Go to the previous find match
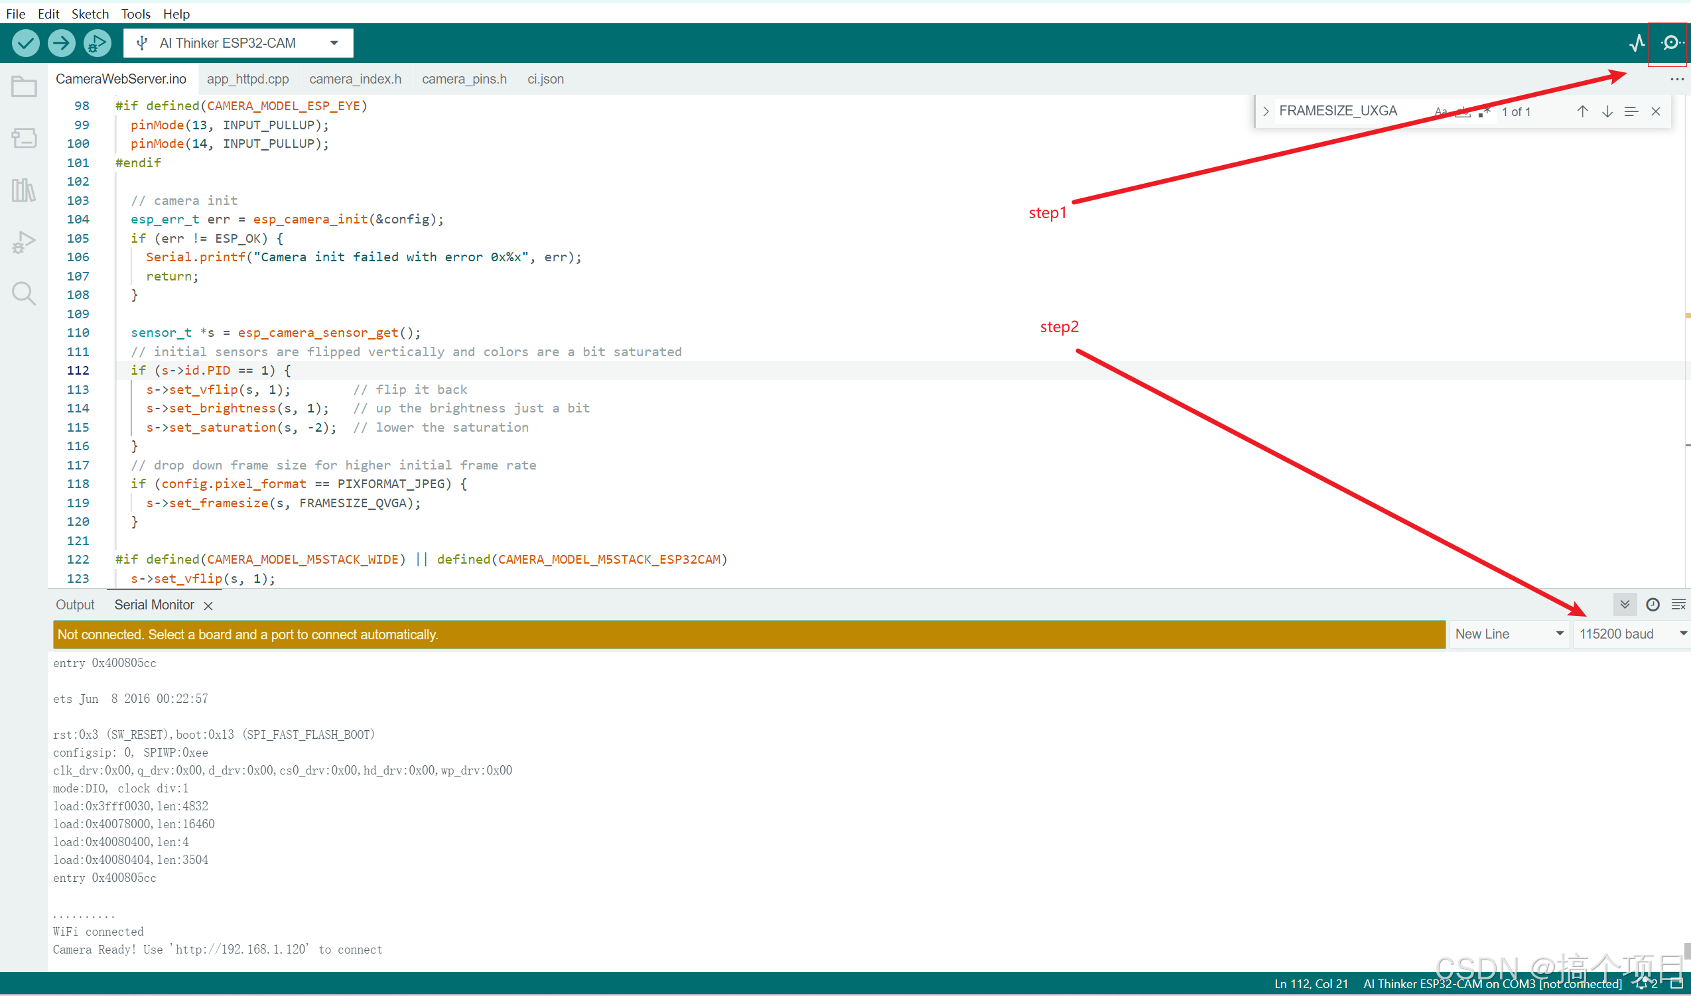The image size is (1691, 996). click(x=1582, y=111)
